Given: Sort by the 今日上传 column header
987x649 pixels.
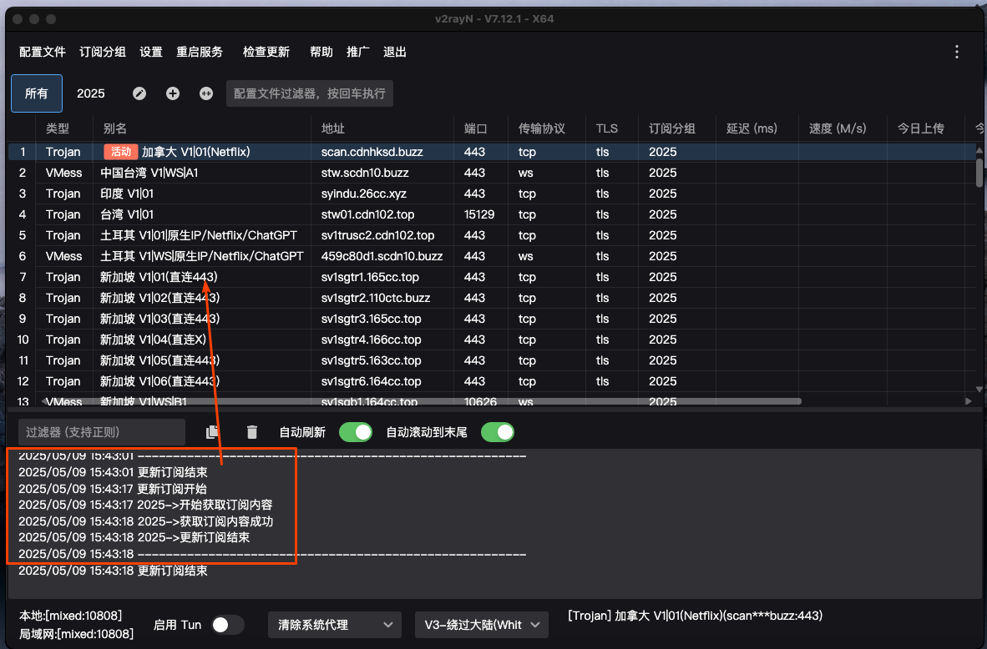Looking at the screenshot, I should coord(926,128).
